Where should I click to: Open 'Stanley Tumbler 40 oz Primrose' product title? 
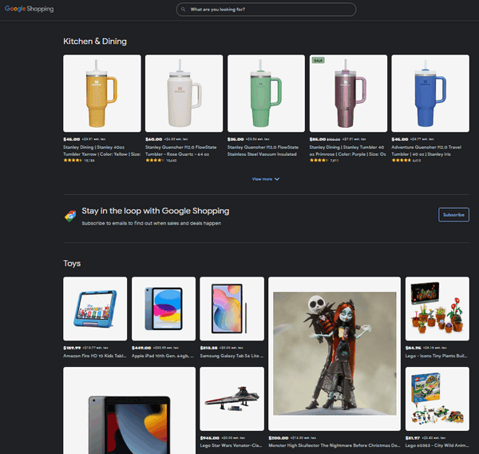tap(347, 150)
